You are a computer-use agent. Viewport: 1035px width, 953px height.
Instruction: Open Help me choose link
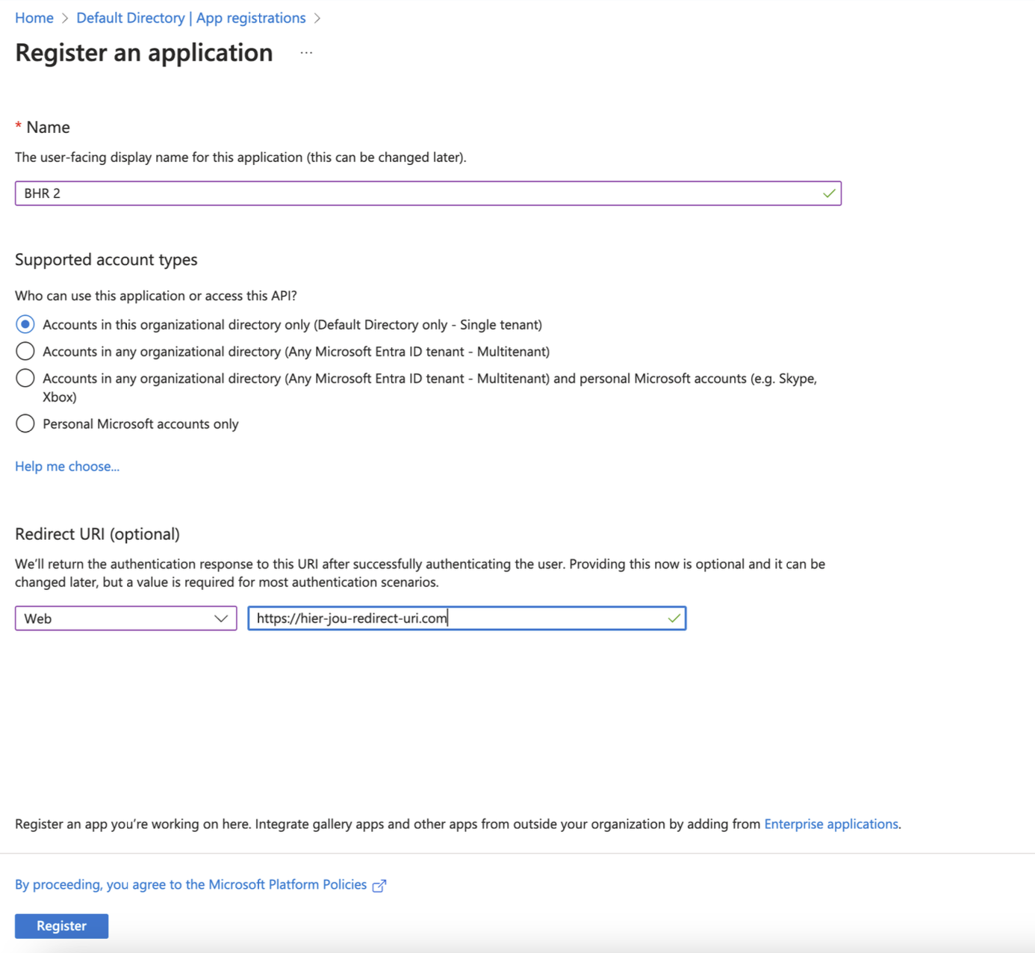(67, 467)
